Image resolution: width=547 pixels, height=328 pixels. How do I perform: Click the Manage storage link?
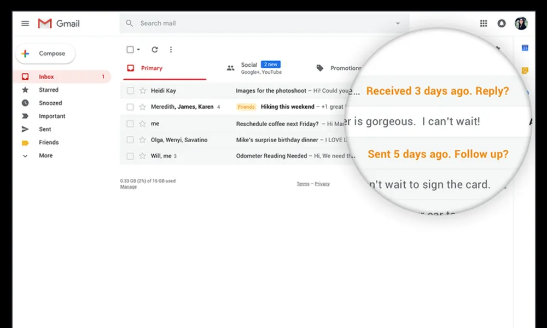(x=129, y=187)
